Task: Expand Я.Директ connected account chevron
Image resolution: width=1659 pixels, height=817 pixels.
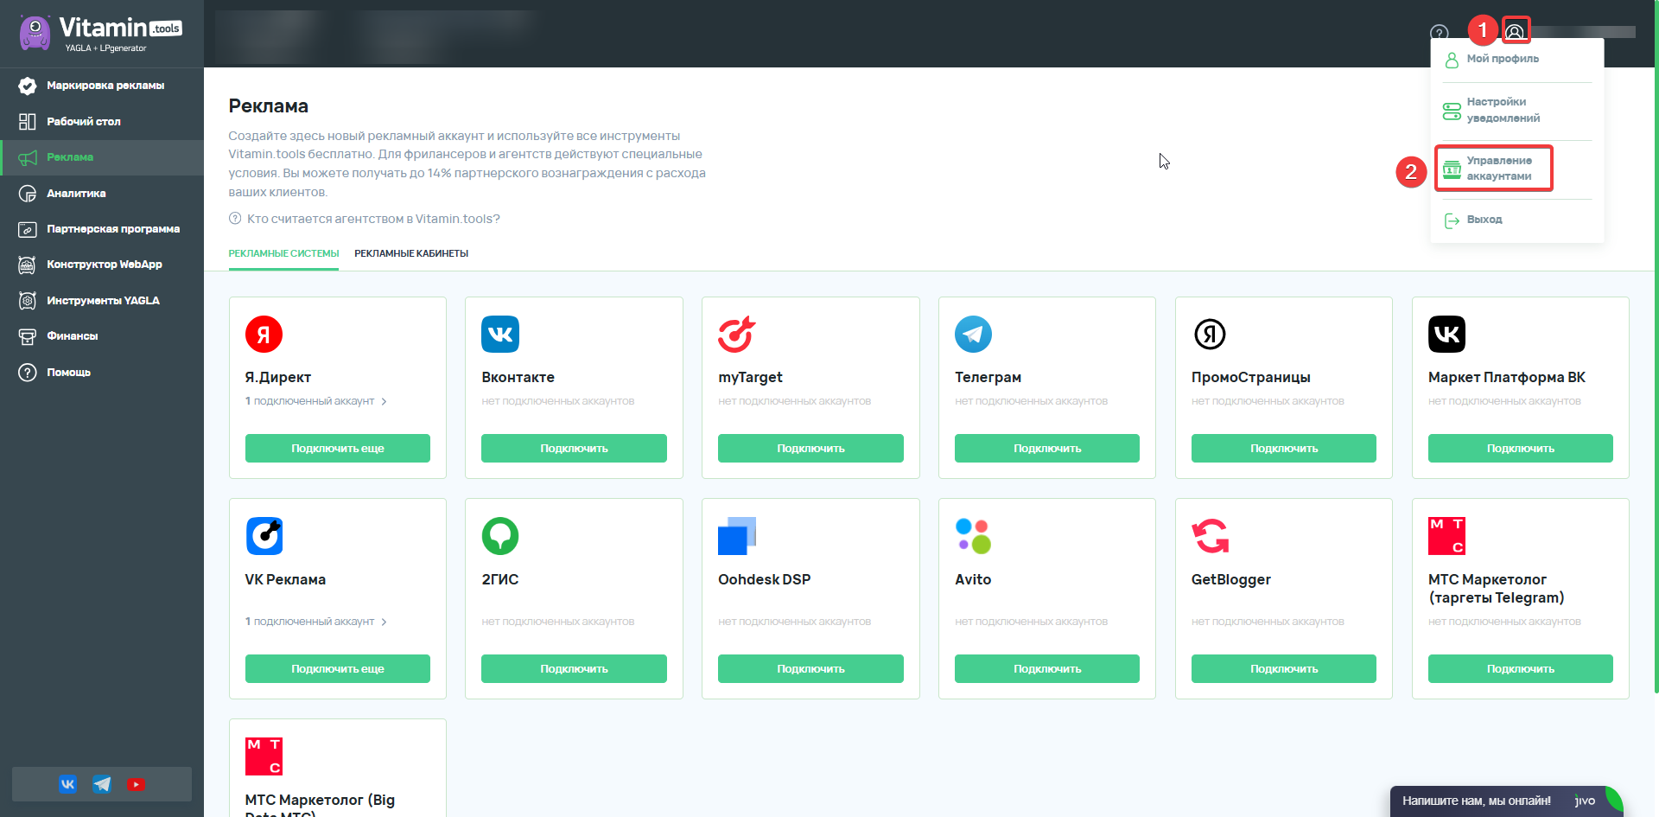Action: [385, 401]
